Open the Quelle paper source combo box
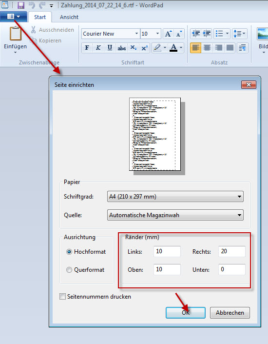268x344 pixels. point(175,215)
